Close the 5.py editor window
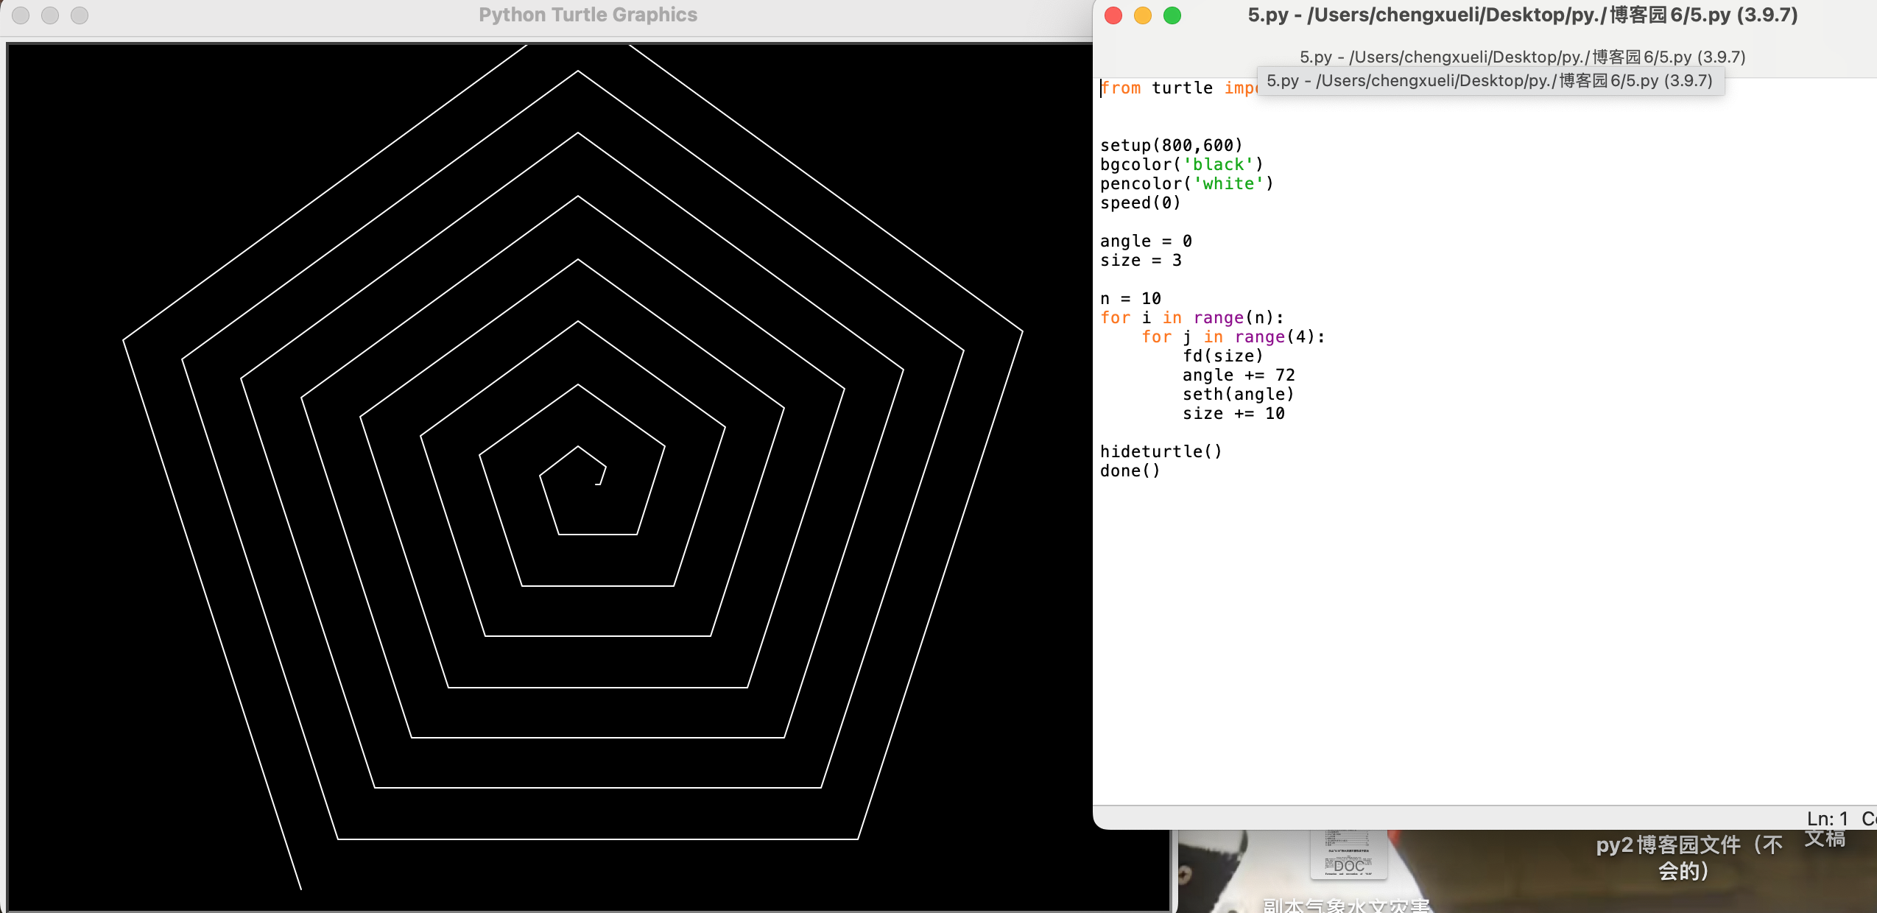Image resolution: width=1877 pixels, height=913 pixels. (1113, 15)
